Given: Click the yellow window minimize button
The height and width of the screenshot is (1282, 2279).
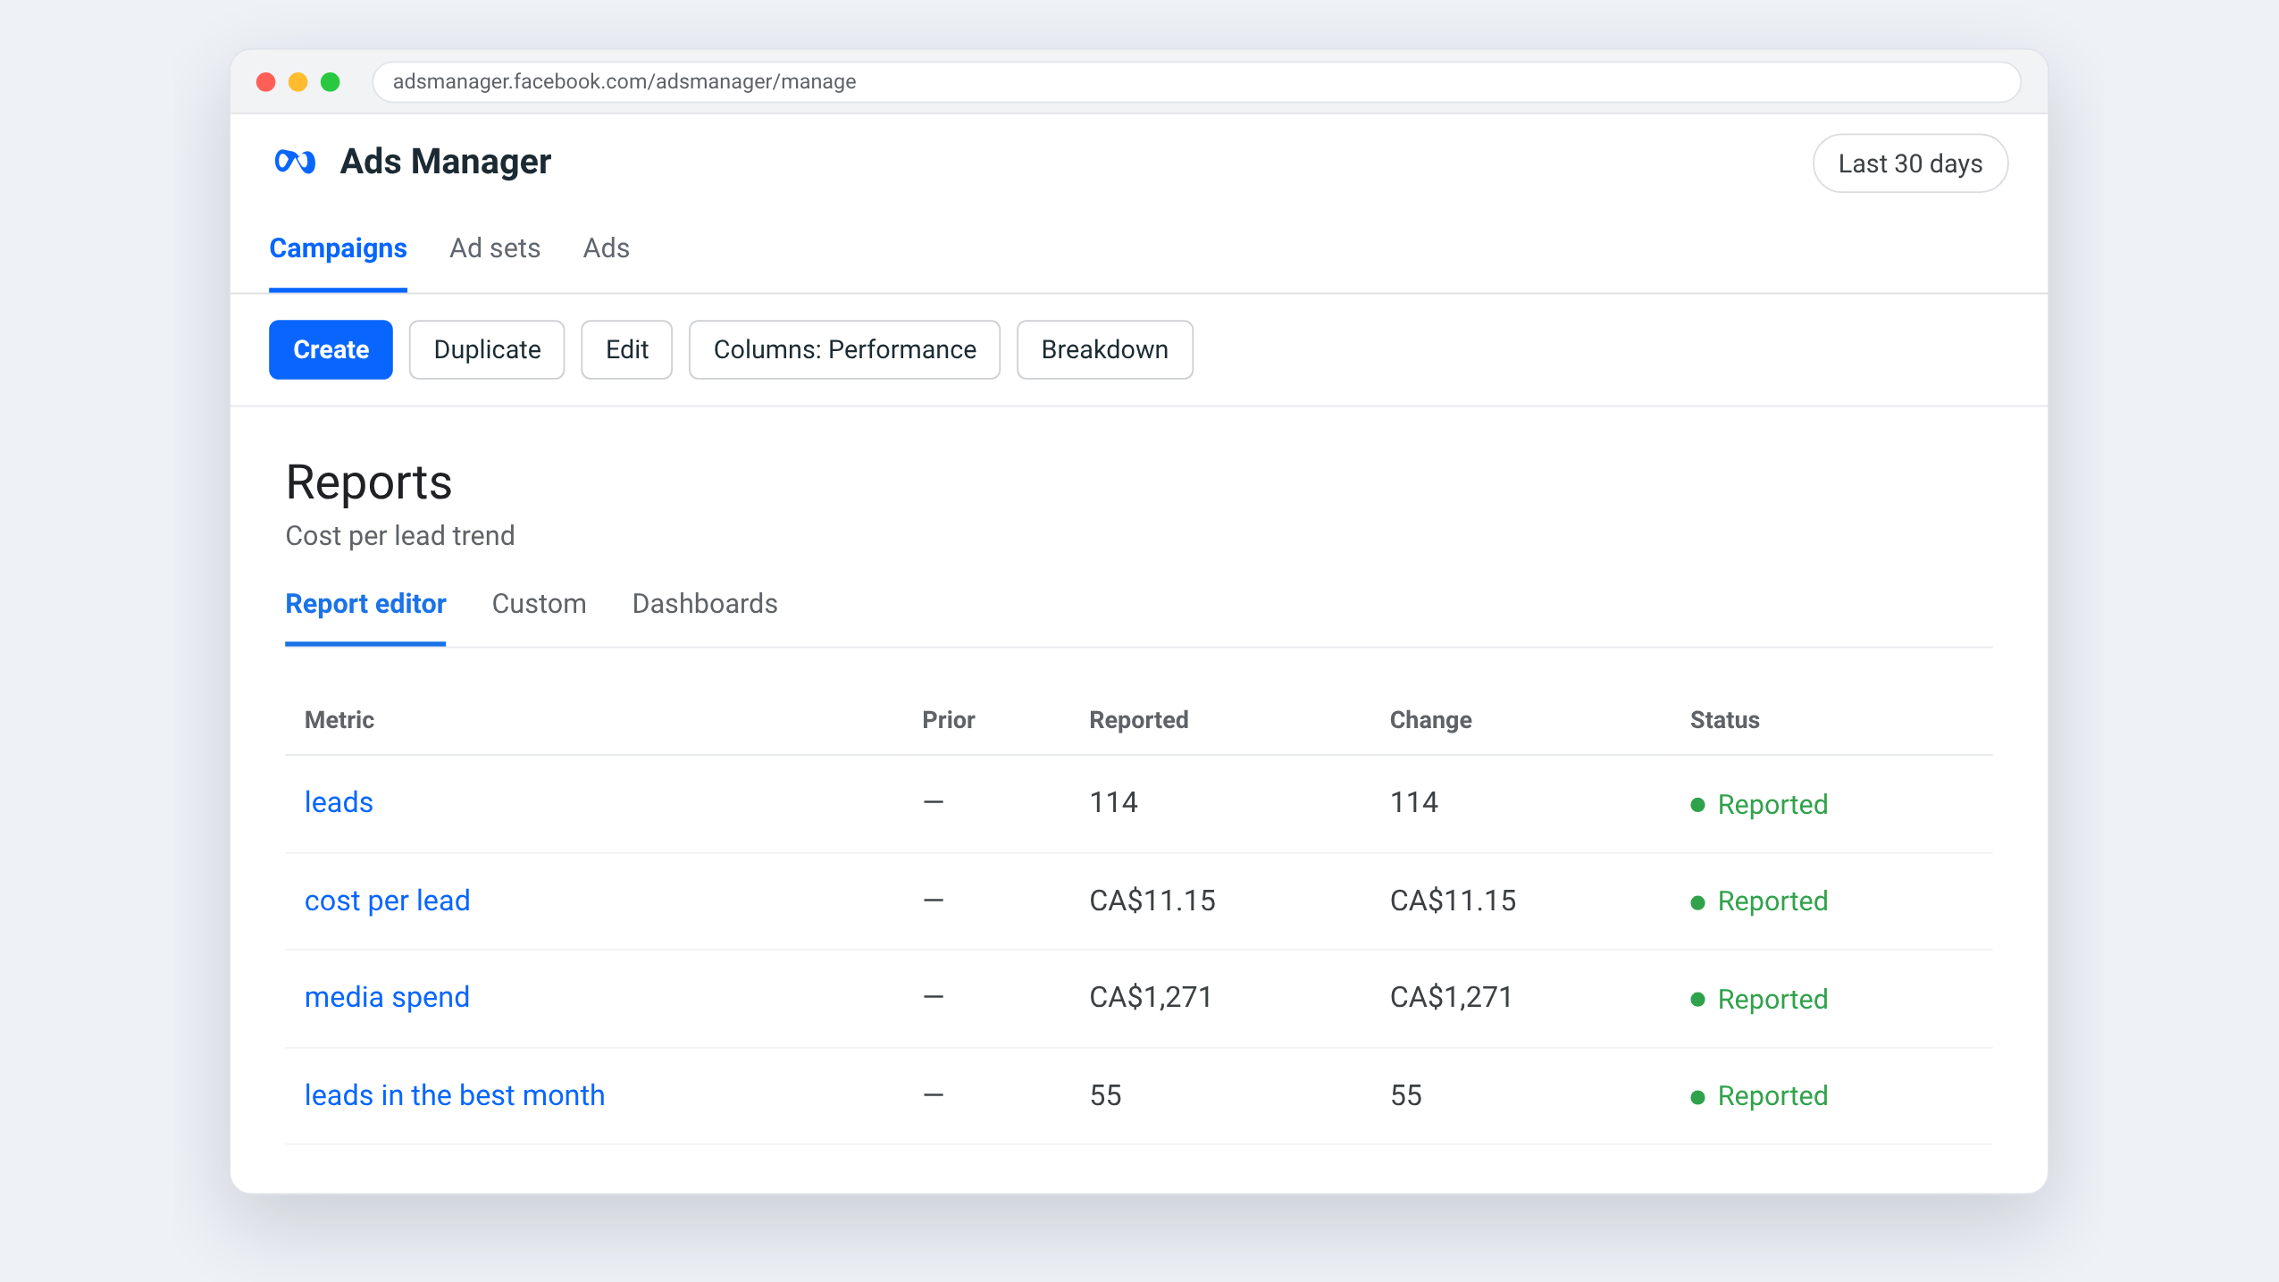Looking at the screenshot, I should click(x=298, y=82).
